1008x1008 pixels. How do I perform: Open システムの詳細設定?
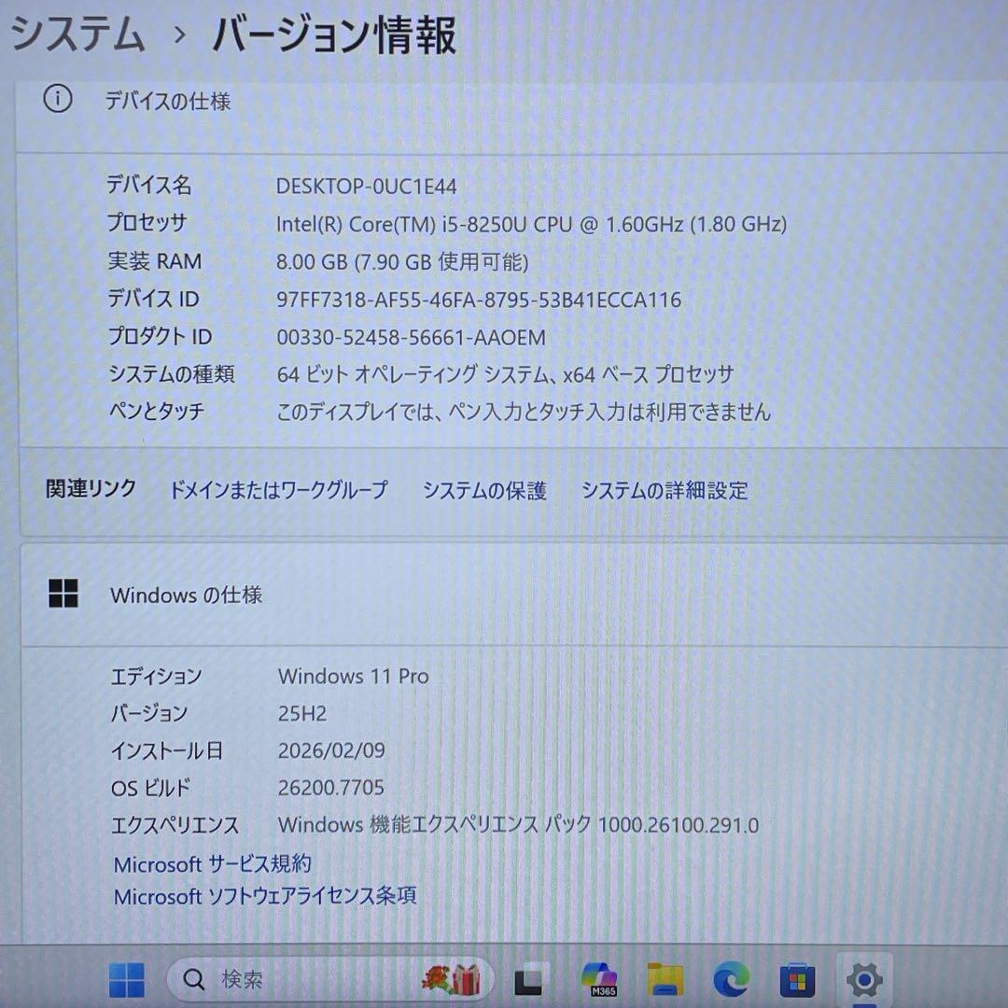665,490
